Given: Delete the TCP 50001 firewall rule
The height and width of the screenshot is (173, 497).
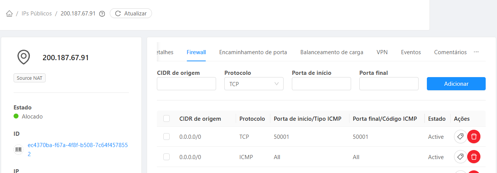Looking at the screenshot, I should pyautogui.click(x=474, y=137).
